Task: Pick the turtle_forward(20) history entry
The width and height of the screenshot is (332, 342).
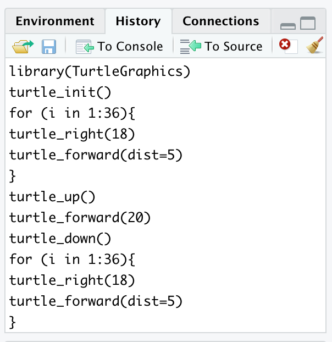Action: 80,218
